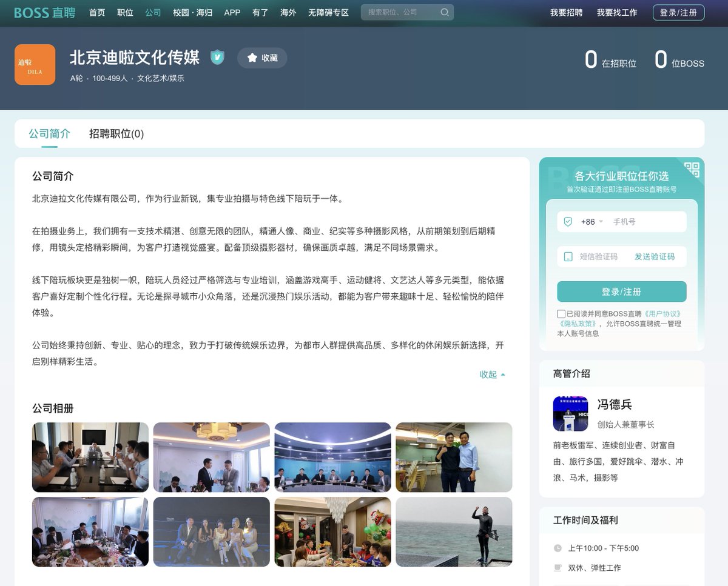728x586 pixels.
Task: Click the cup icon beside 双休、弹性工作
Action: point(558,568)
